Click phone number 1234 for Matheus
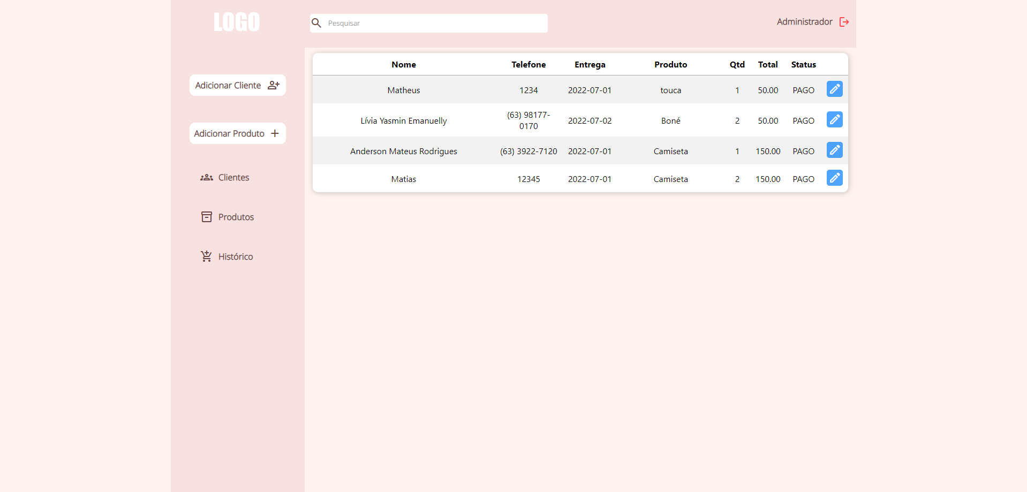The width and height of the screenshot is (1027, 492). click(x=528, y=90)
